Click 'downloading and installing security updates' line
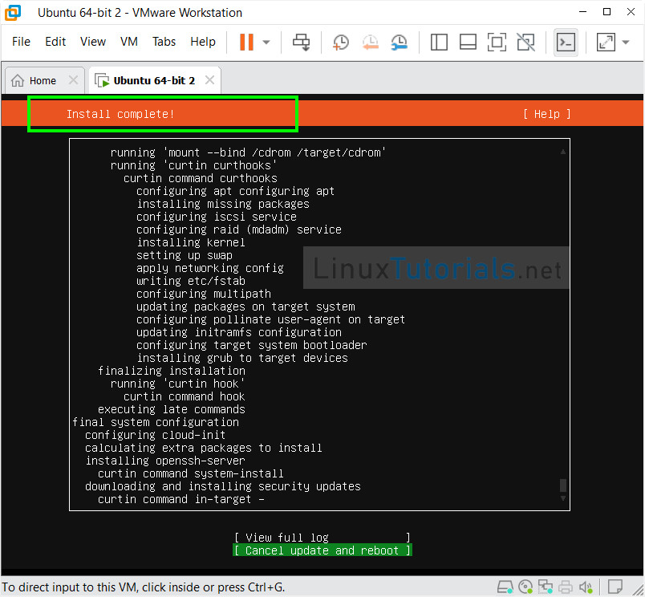The image size is (645, 597). (222, 486)
